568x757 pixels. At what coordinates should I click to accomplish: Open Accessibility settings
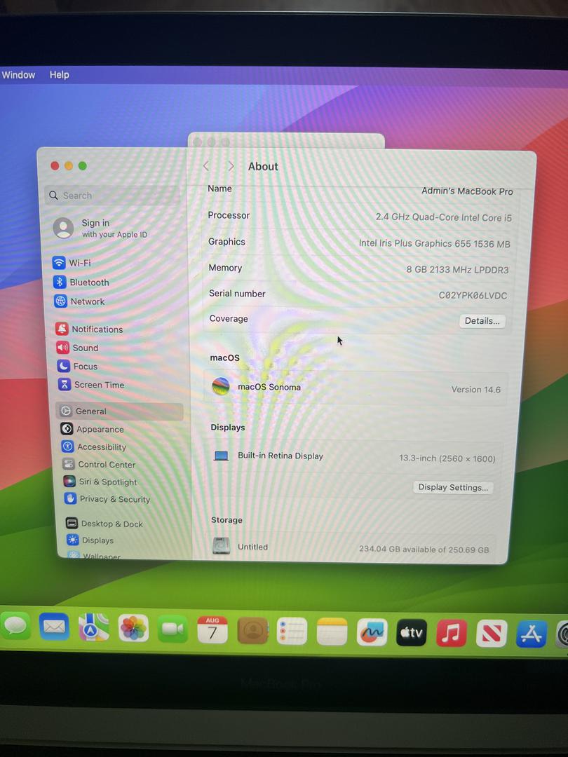(102, 447)
